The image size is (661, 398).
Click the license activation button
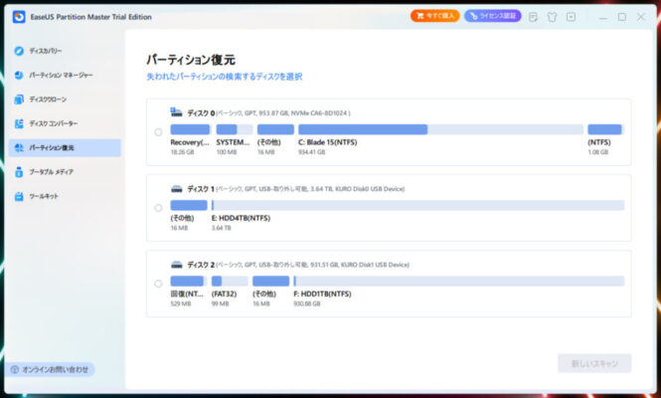pos(493,16)
